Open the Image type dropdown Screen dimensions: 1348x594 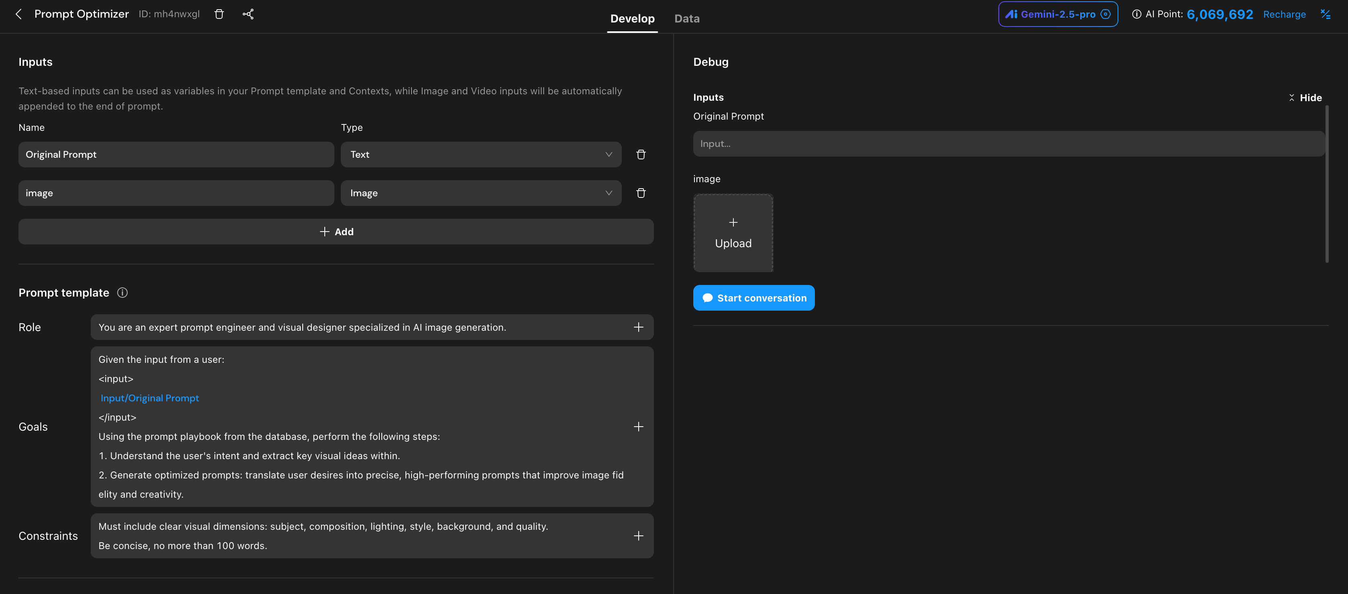pos(481,193)
